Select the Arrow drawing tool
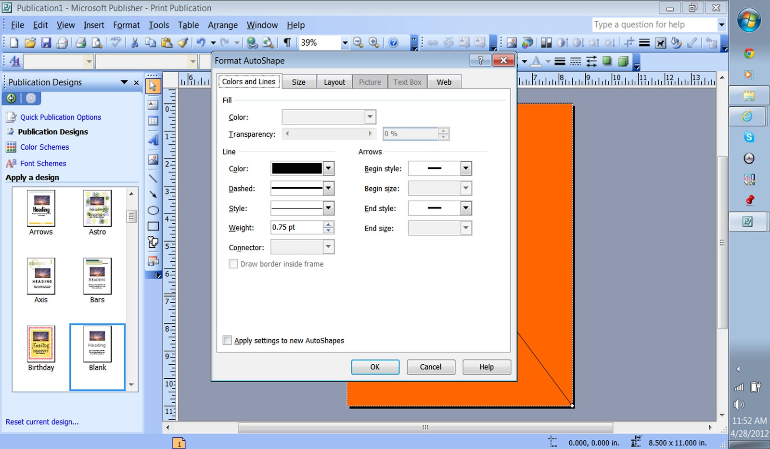Image resolution: width=770 pixels, height=449 pixels. click(153, 194)
